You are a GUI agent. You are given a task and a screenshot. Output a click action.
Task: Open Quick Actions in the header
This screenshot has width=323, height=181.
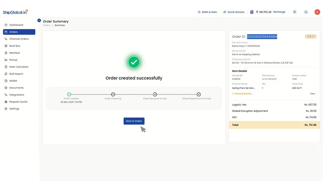pyautogui.click(x=234, y=12)
